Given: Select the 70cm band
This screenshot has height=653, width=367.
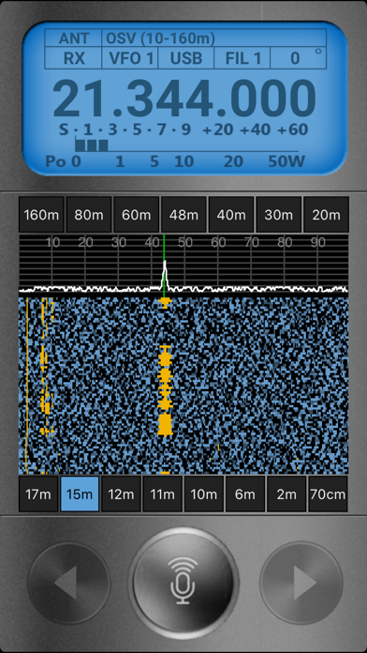Looking at the screenshot, I should pos(328,494).
